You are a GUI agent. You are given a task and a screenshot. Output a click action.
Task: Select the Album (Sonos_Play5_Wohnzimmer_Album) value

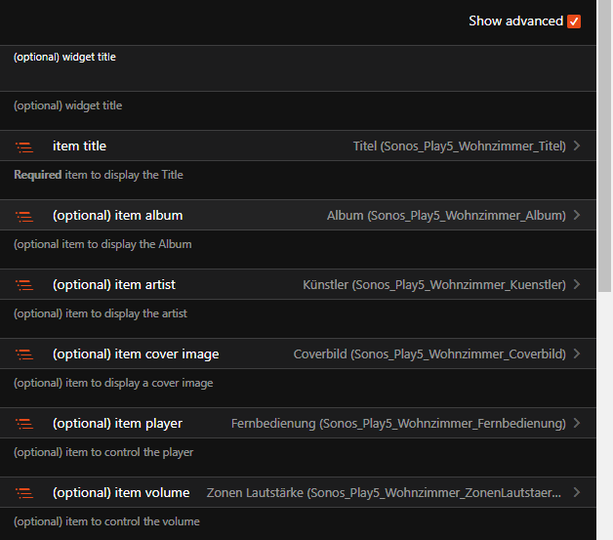[x=446, y=216]
